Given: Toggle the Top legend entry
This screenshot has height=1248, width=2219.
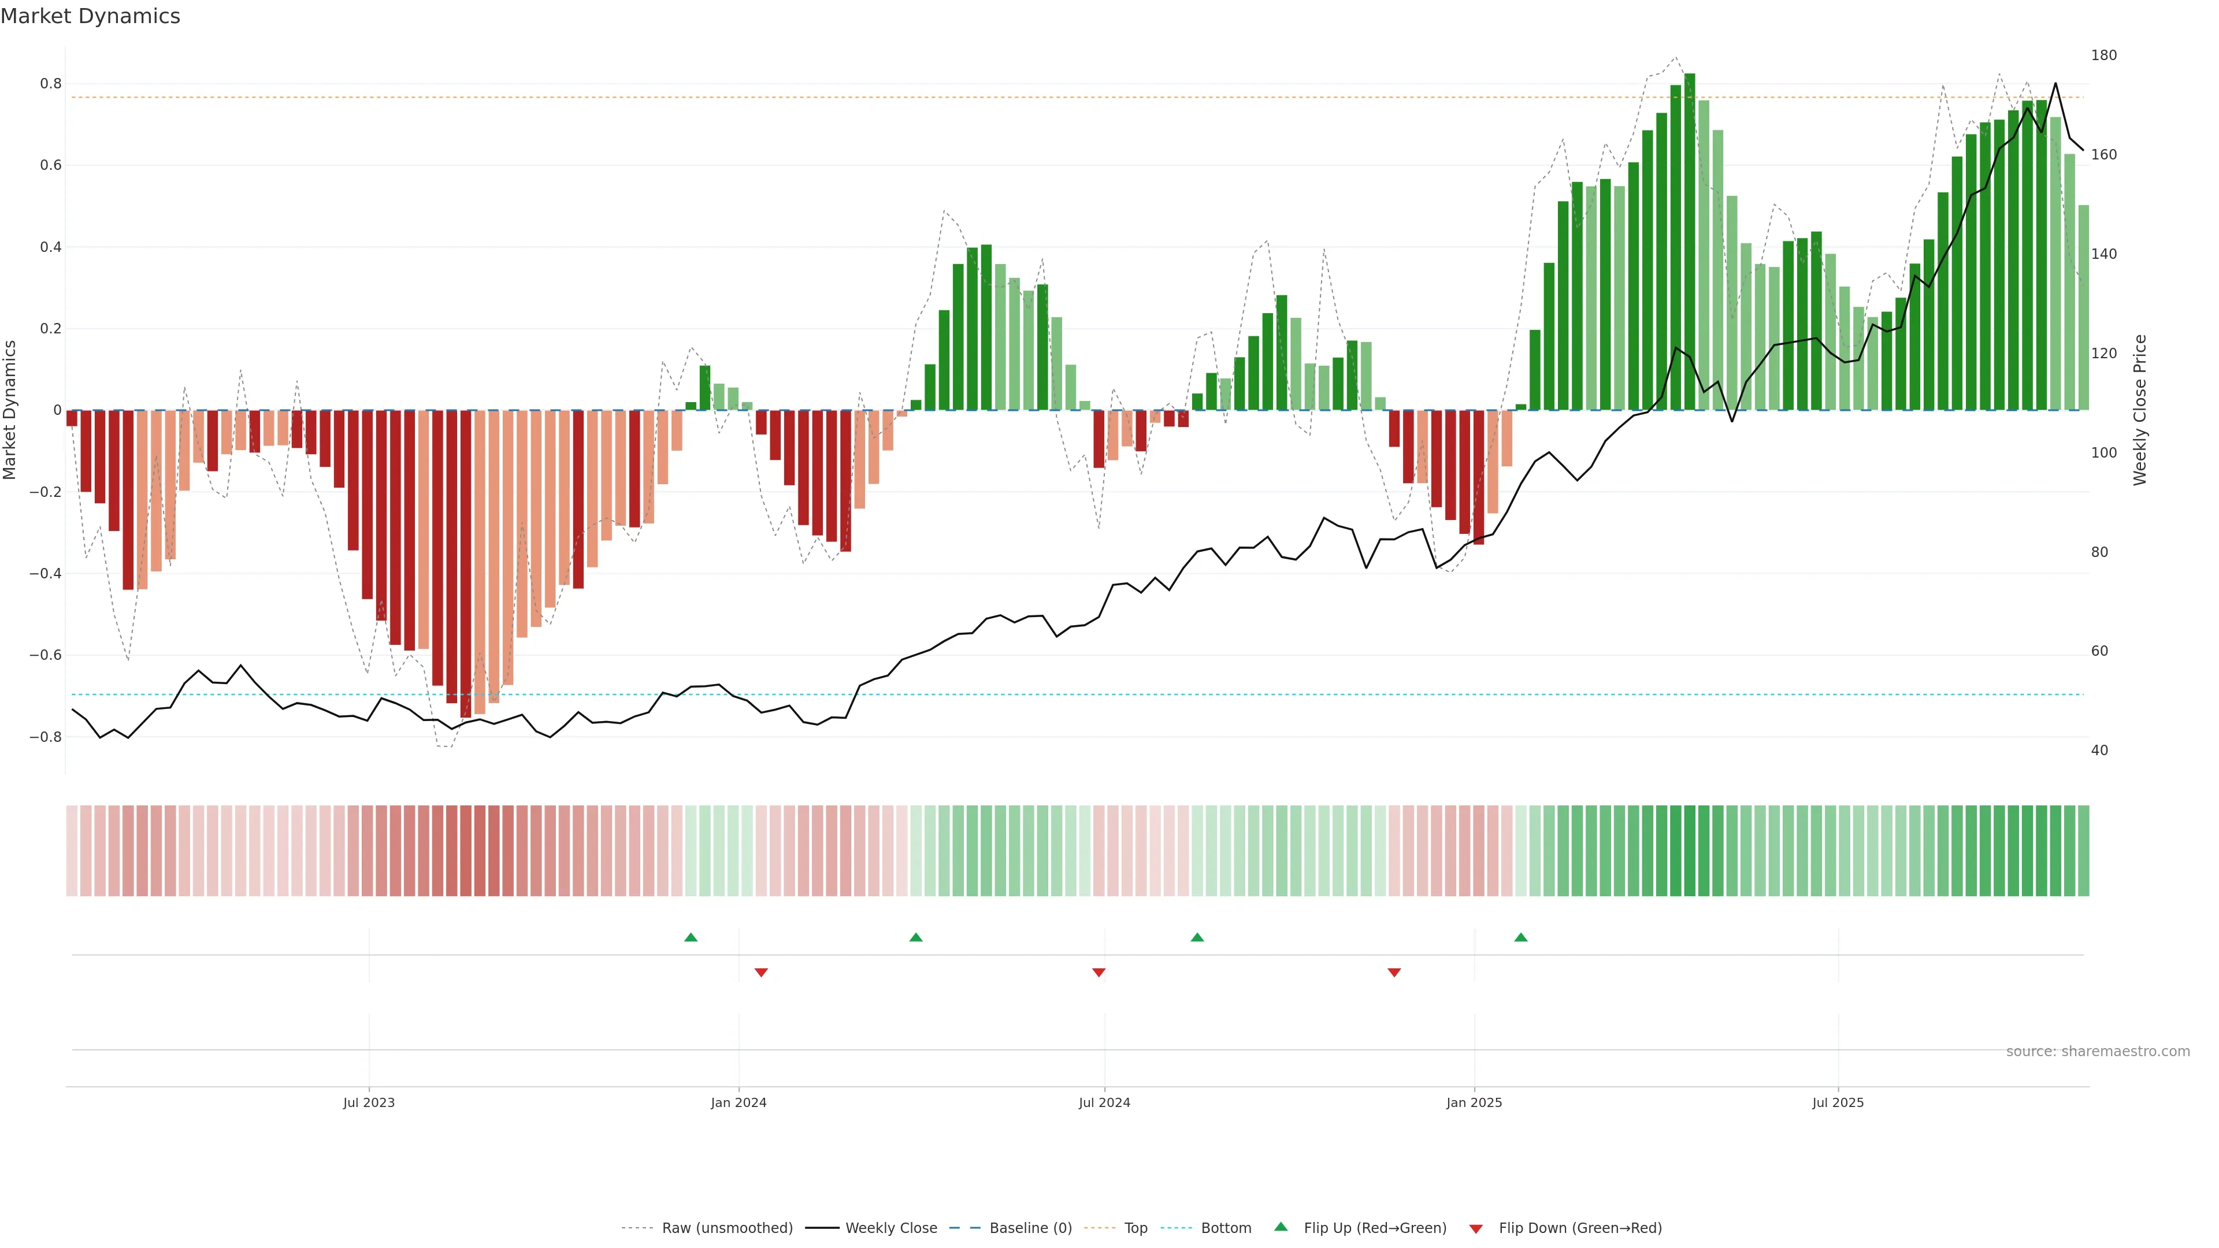Looking at the screenshot, I should click(x=1136, y=1228).
